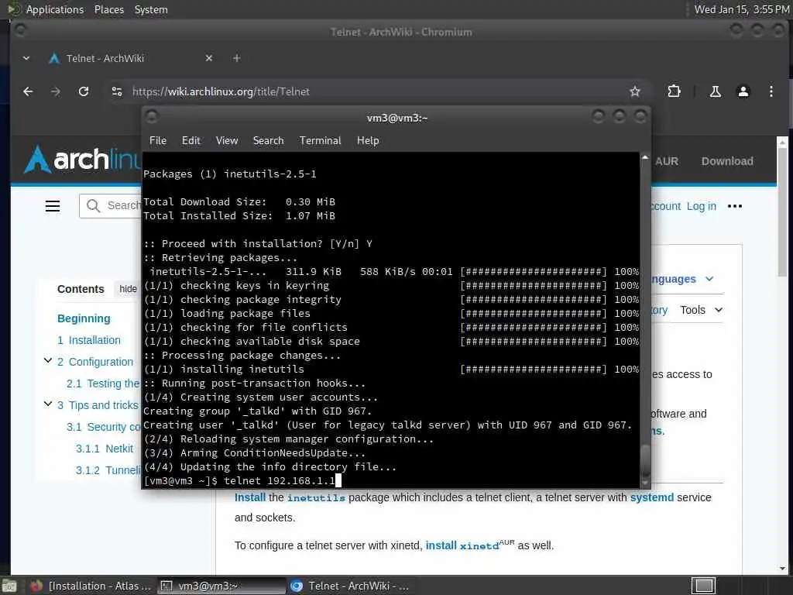Switch to Telnet - ArchWiki taskbar item
Viewport: 793px width, 595px height.
coord(350,586)
